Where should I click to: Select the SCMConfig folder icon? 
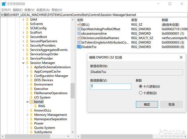pos(27,28)
